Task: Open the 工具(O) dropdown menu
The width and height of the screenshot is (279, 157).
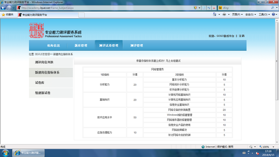Action: click(264, 15)
